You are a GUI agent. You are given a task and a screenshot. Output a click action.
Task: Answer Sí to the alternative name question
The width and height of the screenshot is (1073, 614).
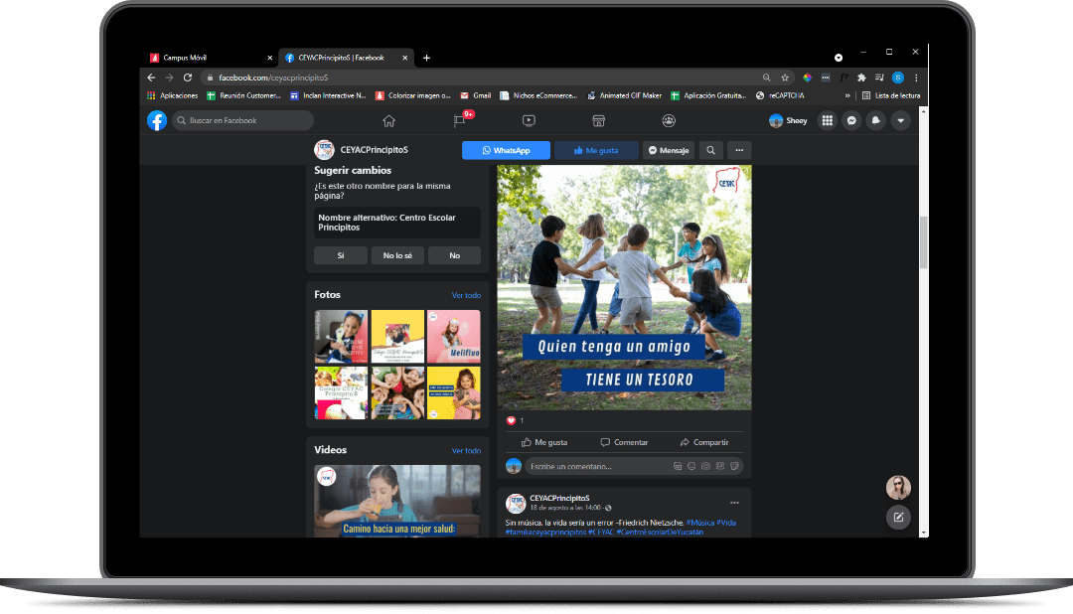click(x=341, y=255)
